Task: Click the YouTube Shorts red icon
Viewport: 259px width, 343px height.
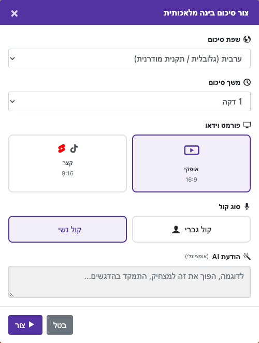Action: coord(62,148)
